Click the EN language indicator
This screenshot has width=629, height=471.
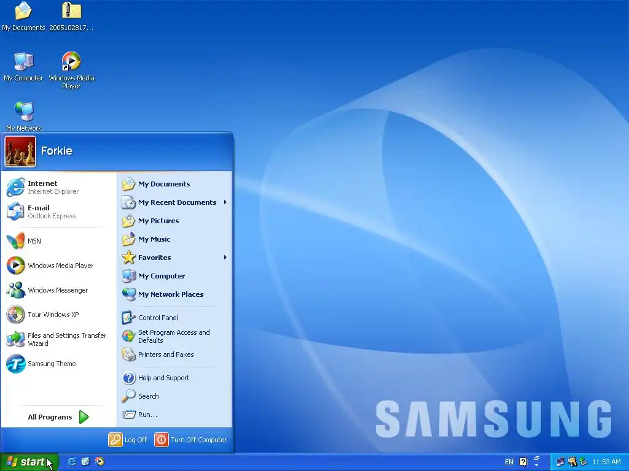coord(509,462)
